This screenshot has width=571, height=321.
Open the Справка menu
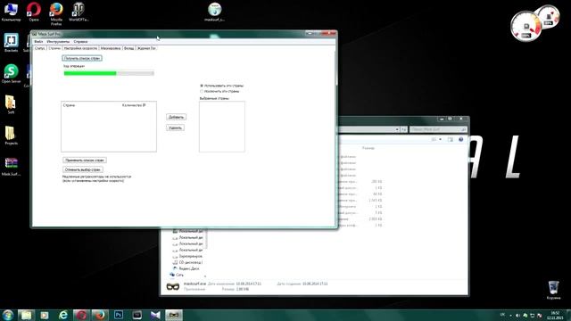pyautogui.click(x=80, y=42)
